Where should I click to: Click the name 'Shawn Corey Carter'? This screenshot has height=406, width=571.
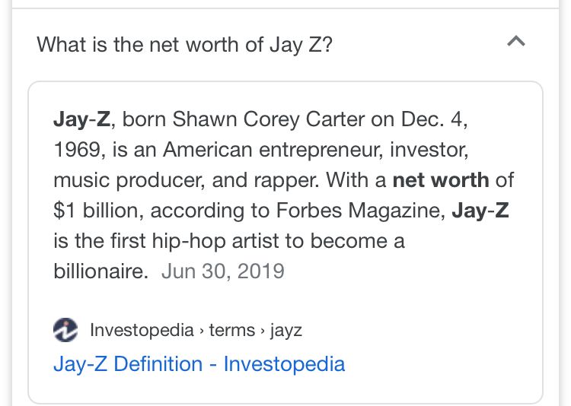click(269, 119)
